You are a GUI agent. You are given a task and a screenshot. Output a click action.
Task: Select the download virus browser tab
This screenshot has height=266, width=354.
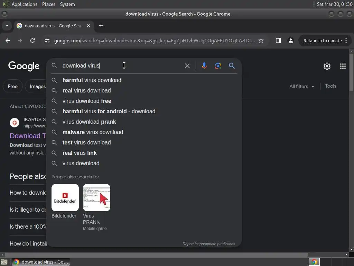click(53, 26)
